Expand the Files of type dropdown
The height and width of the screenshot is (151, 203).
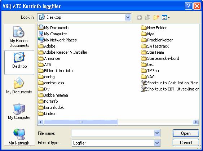[x=157, y=143]
